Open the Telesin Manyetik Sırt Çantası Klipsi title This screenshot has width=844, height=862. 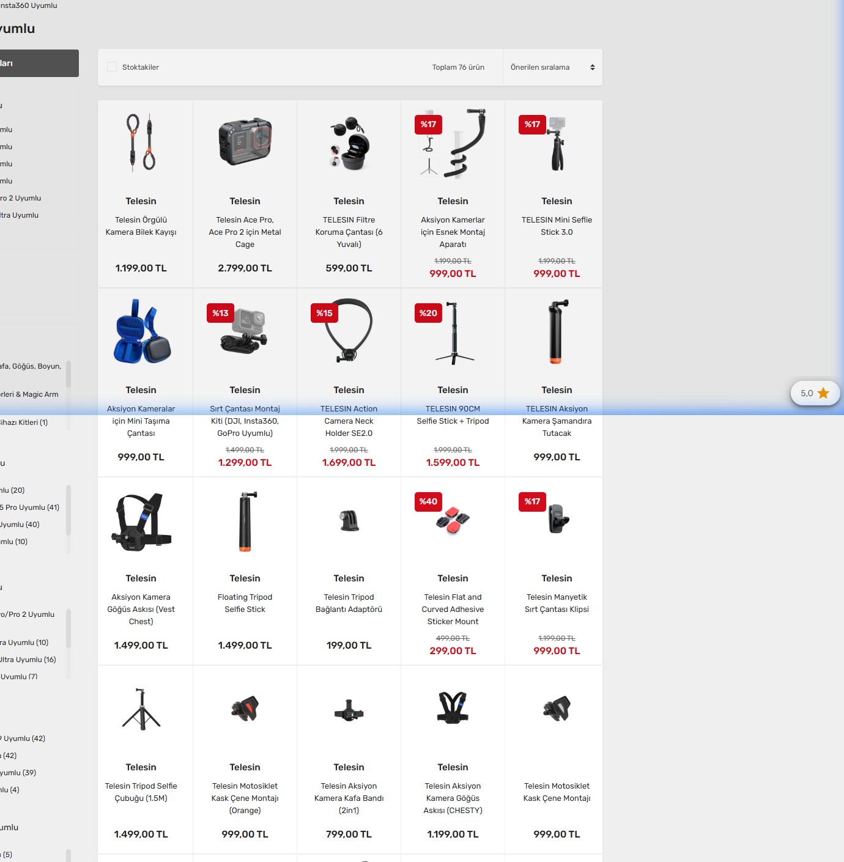point(557,603)
